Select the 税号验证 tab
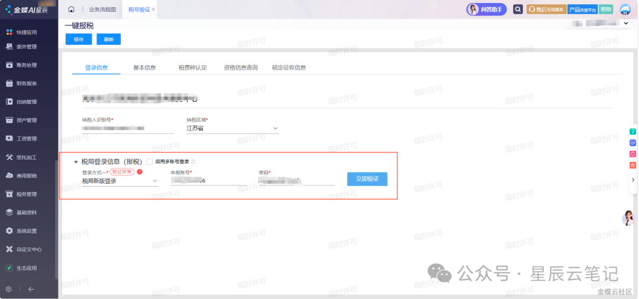The width and height of the screenshot is (639, 299). (x=139, y=9)
